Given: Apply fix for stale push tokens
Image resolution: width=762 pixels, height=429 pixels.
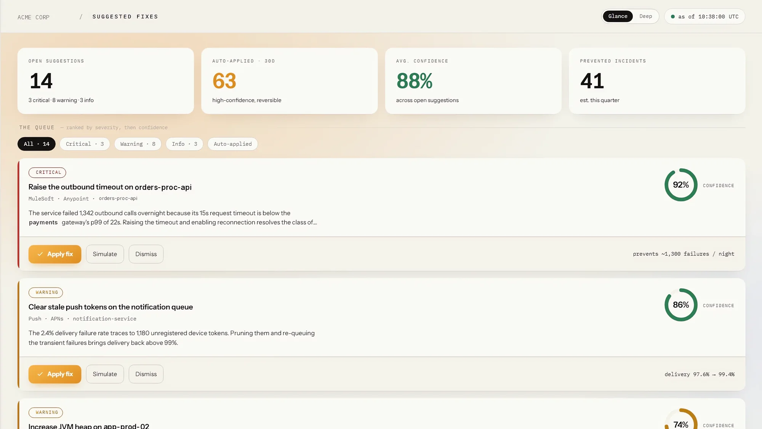Looking at the screenshot, I should pyautogui.click(x=55, y=374).
